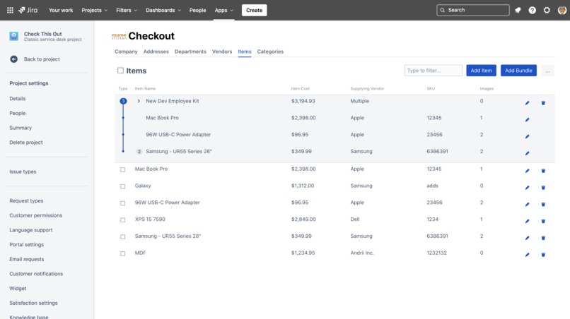Edit the standalone Samsung UR55 Series item
This screenshot has height=319, width=570.
pyautogui.click(x=527, y=238)
